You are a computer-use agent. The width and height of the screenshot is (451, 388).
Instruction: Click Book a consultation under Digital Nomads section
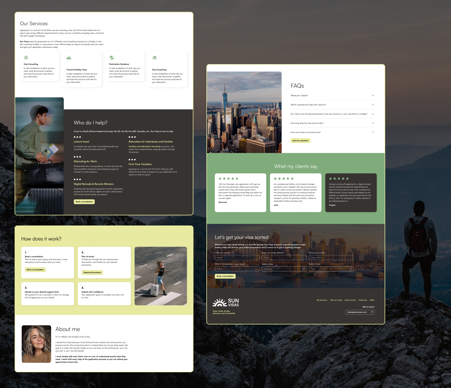coord(84,202)
